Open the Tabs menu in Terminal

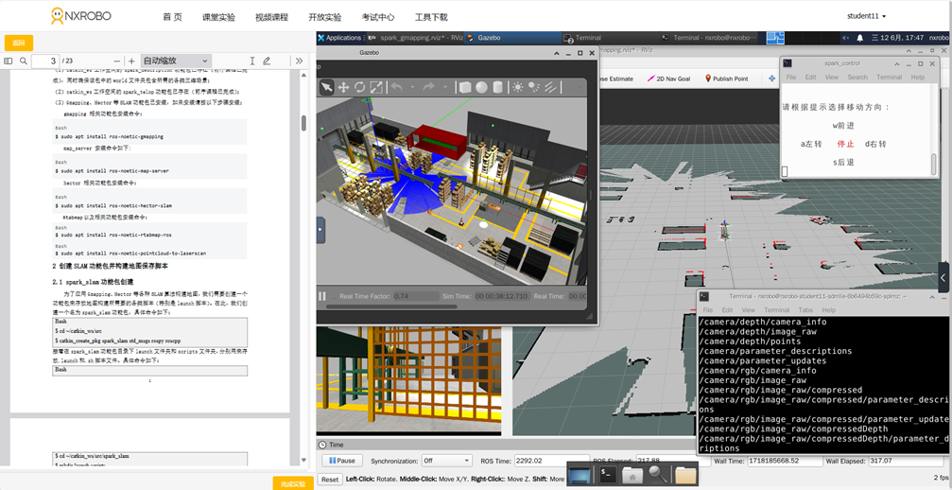coord(805,310)
